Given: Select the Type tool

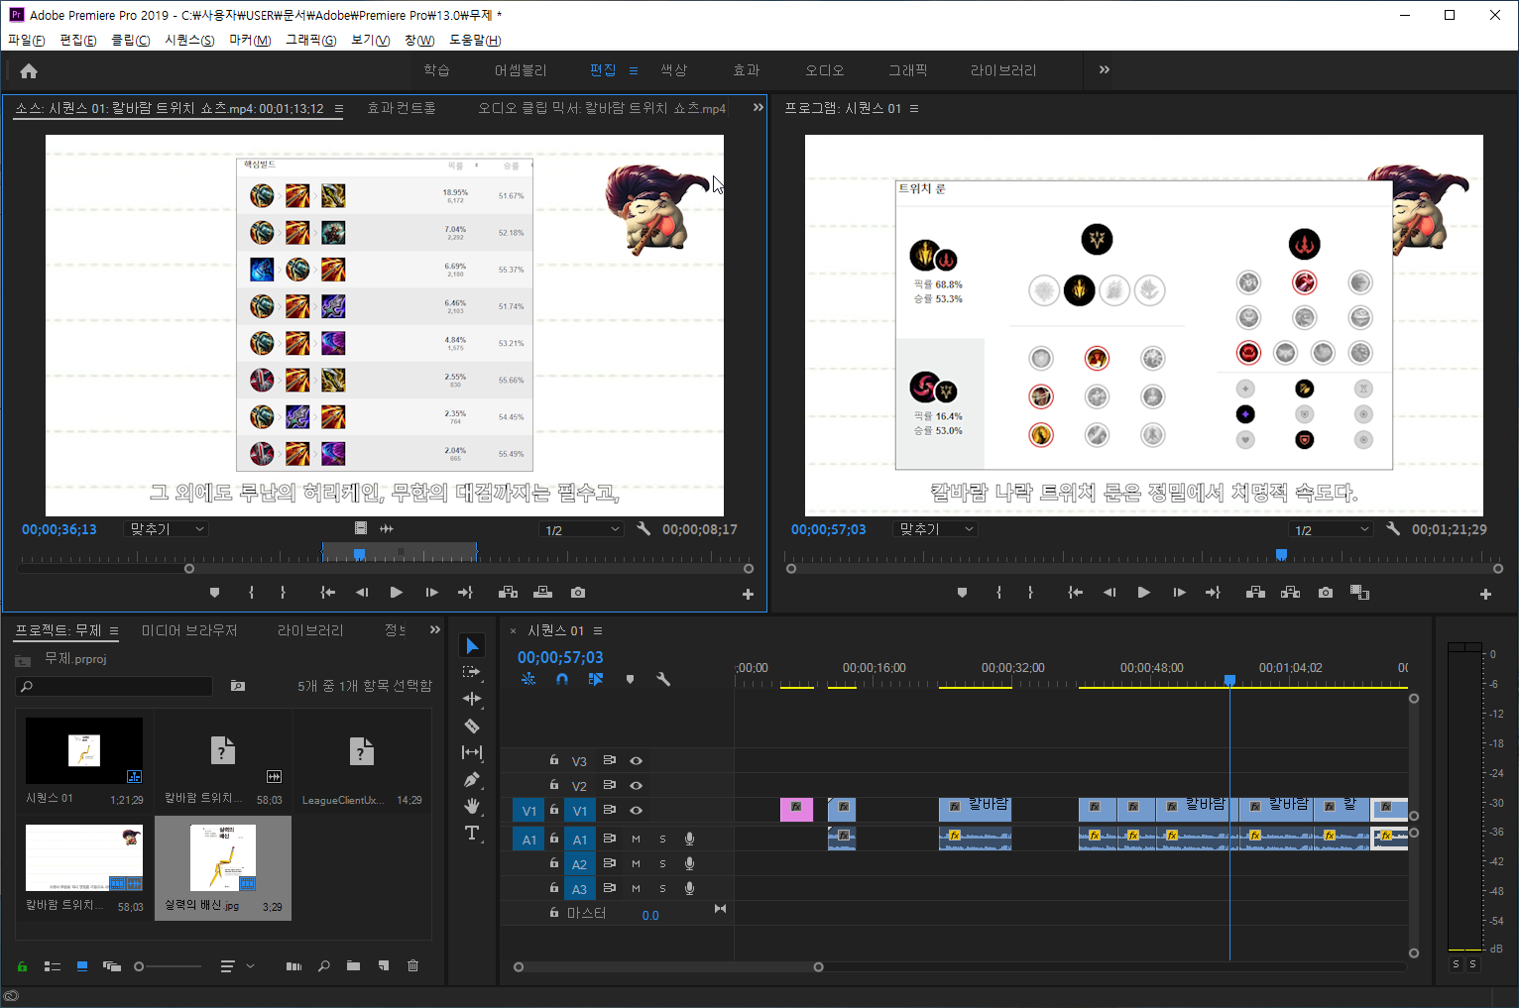Looking at the screenshot, I should [472, 833].
